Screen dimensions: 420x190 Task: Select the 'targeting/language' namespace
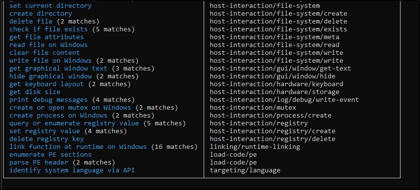245,170
